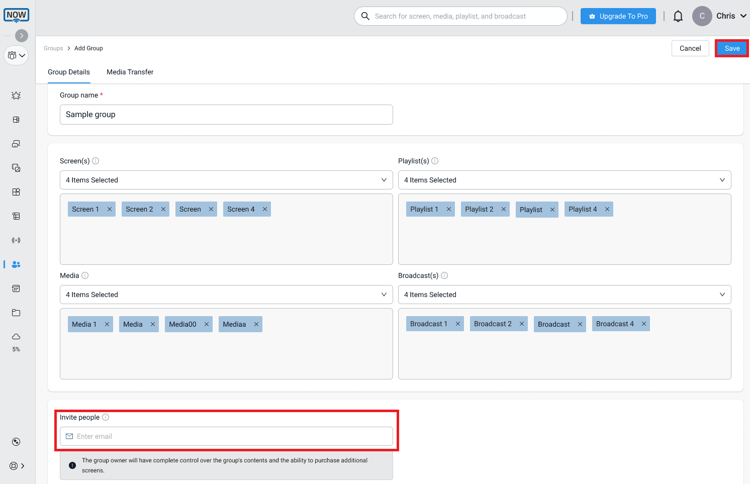This screenshot has height=484, width=750.
Task: Click the Upgrade To Pro button
Action: [618, 16]
